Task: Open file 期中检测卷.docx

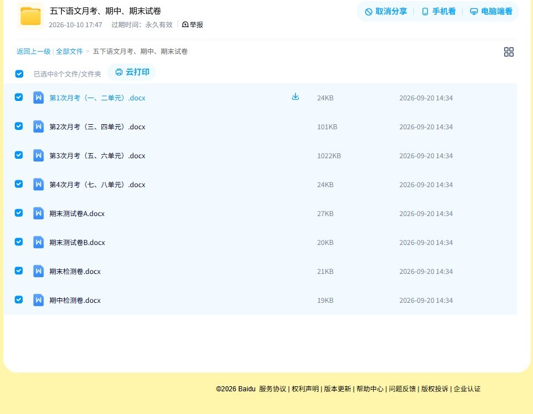Action: (75, 300)
